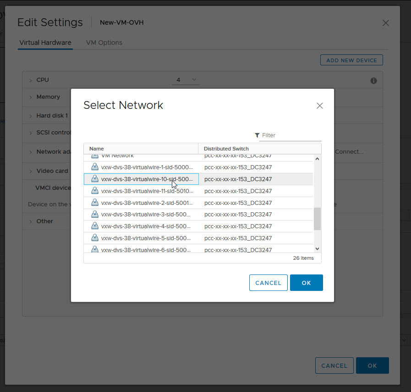
Task: Click the icon beside vxw-dvs-38-virtualwire-5-sid-500
Action: pos(95,238)
